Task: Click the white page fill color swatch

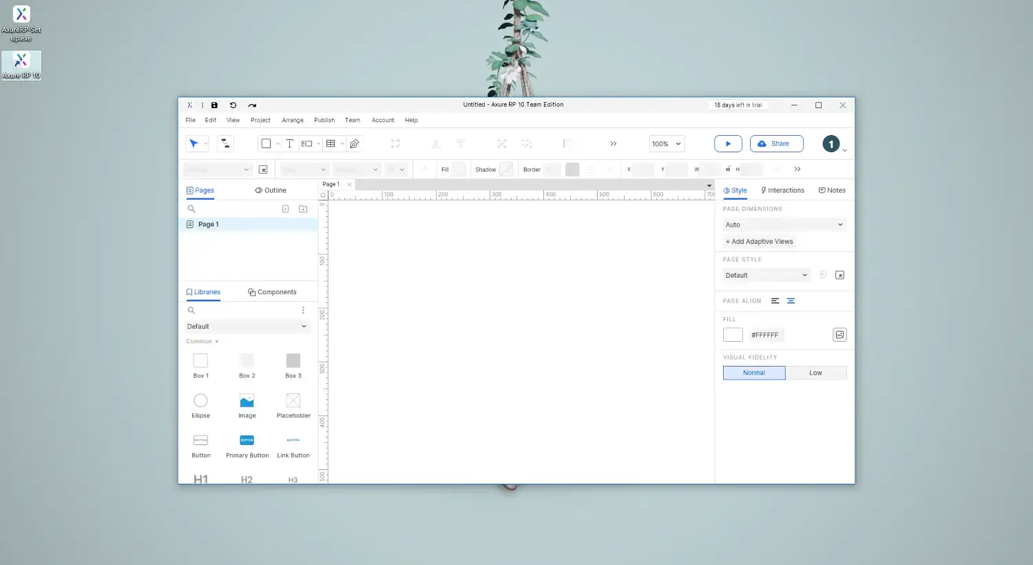Action: pyautogui.click(x=733, y=335)
